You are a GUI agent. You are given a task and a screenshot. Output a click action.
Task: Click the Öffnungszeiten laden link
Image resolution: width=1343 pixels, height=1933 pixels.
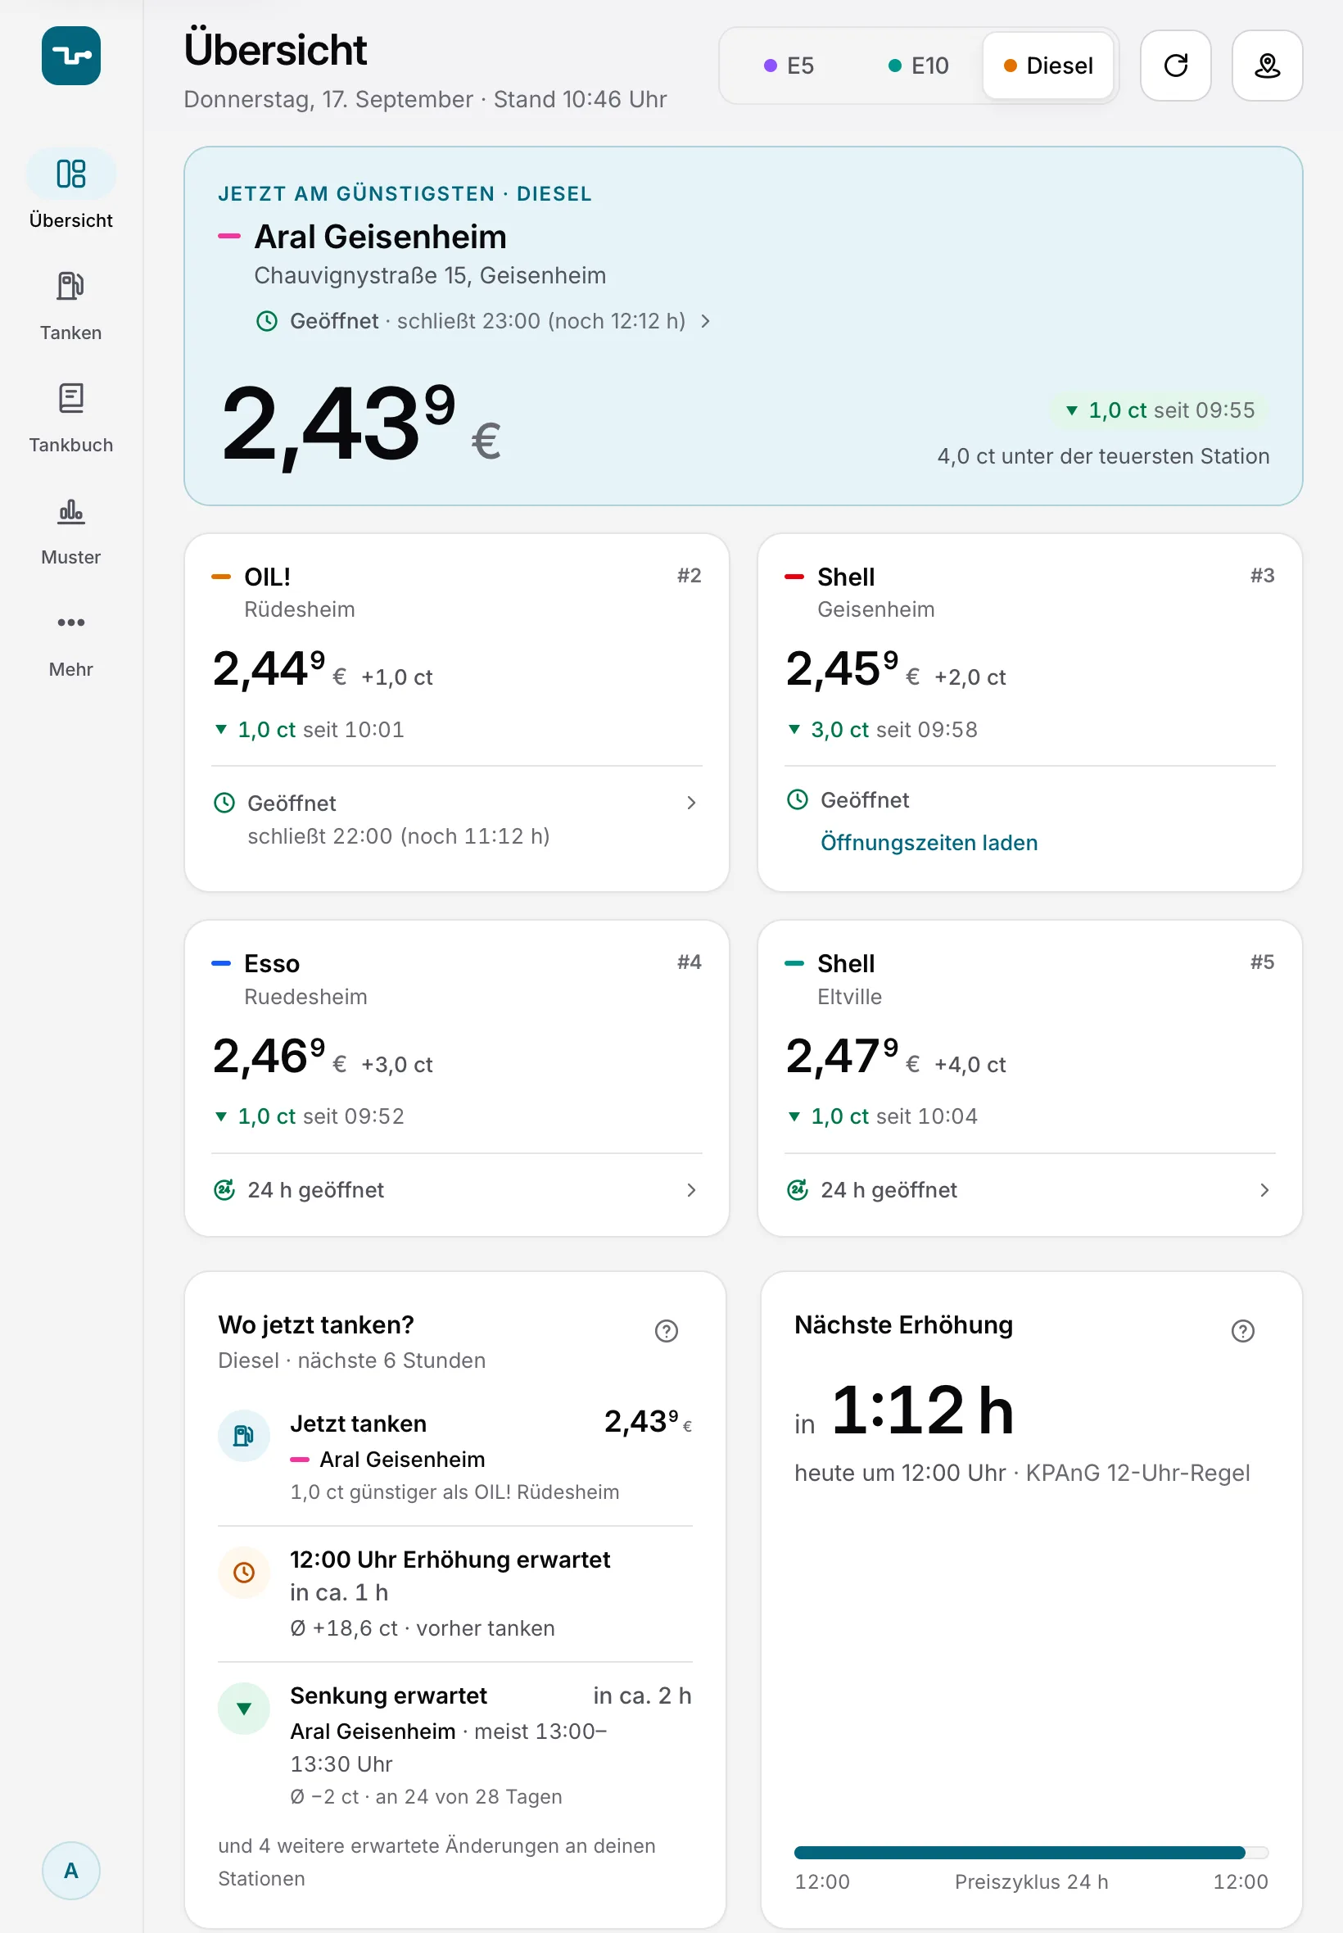click(929, 842)
